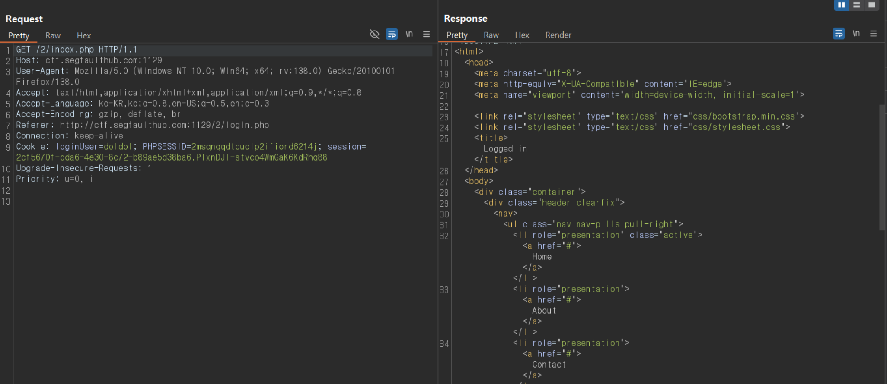Click the 'Contact' text in Response

pyautogui.click(x=549, y=365)
